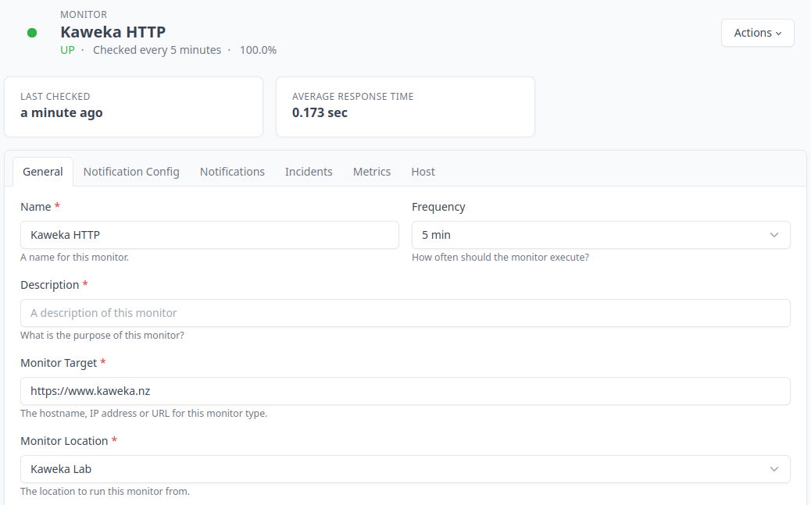The width and height of the screenshot is (811, 505).
Task: Open the Monitor Location dropdown showing Kaweka Lab
Action: (405, 469)
